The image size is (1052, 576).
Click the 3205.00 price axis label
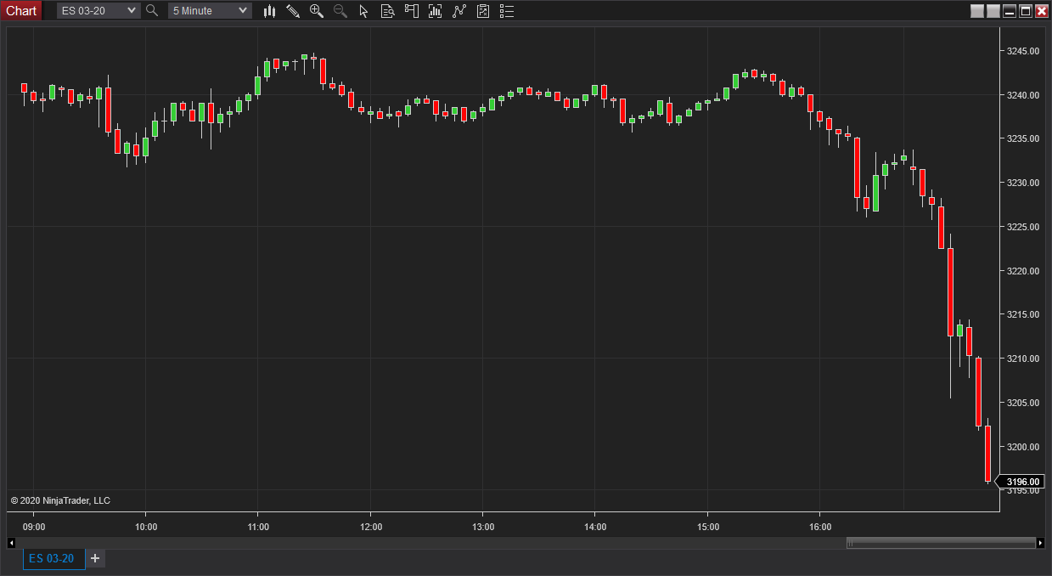1023,403
